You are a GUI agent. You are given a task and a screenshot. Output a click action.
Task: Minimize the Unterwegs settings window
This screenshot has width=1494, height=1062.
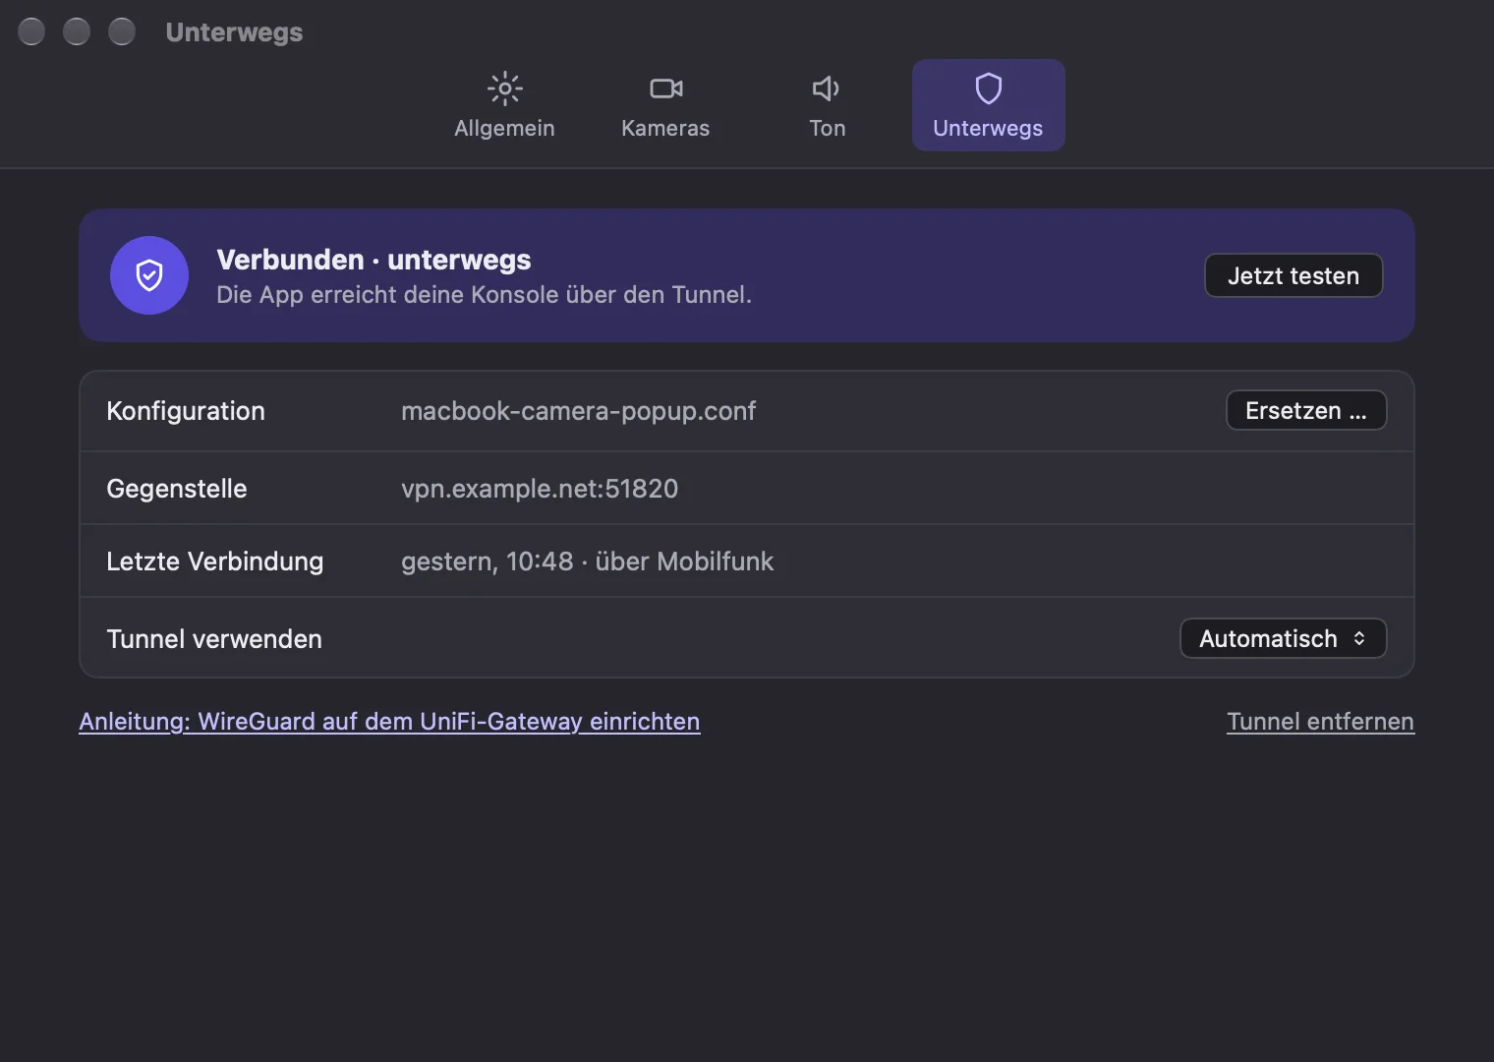pos(77,31)
